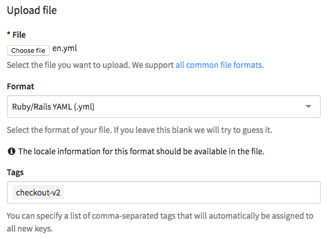The width and height of the screenshot is (330, 239).
Task: Focus the empty area of Tags field
Action: (192, 193)
